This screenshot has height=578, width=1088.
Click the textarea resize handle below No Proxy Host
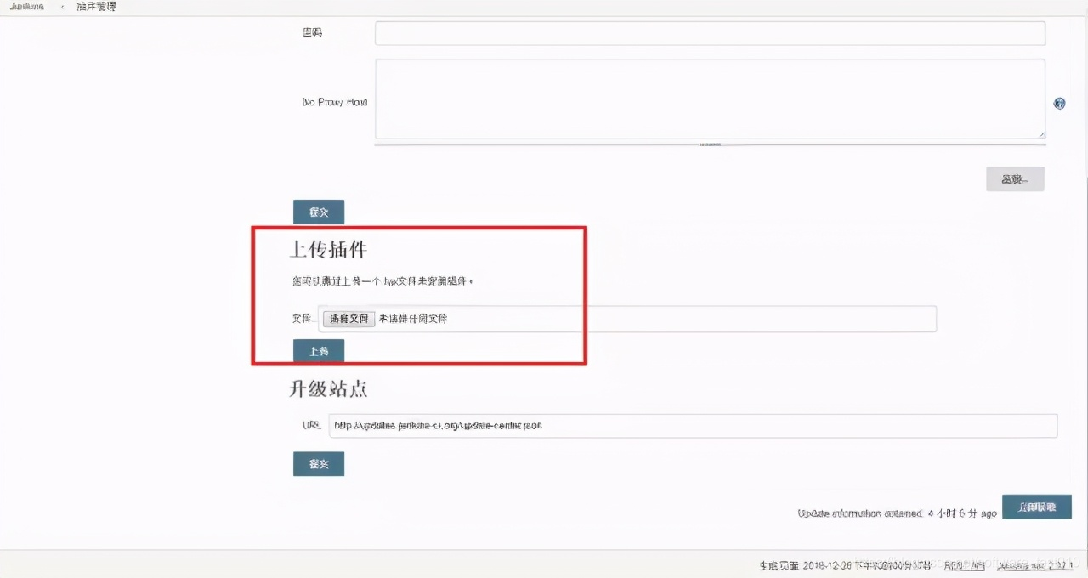point(1043,133)
